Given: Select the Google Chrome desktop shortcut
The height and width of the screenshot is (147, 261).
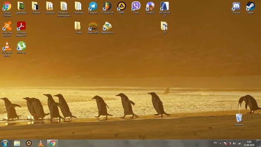Looking at the screenshot, I should pyautogui.click(x=7, y=9).
